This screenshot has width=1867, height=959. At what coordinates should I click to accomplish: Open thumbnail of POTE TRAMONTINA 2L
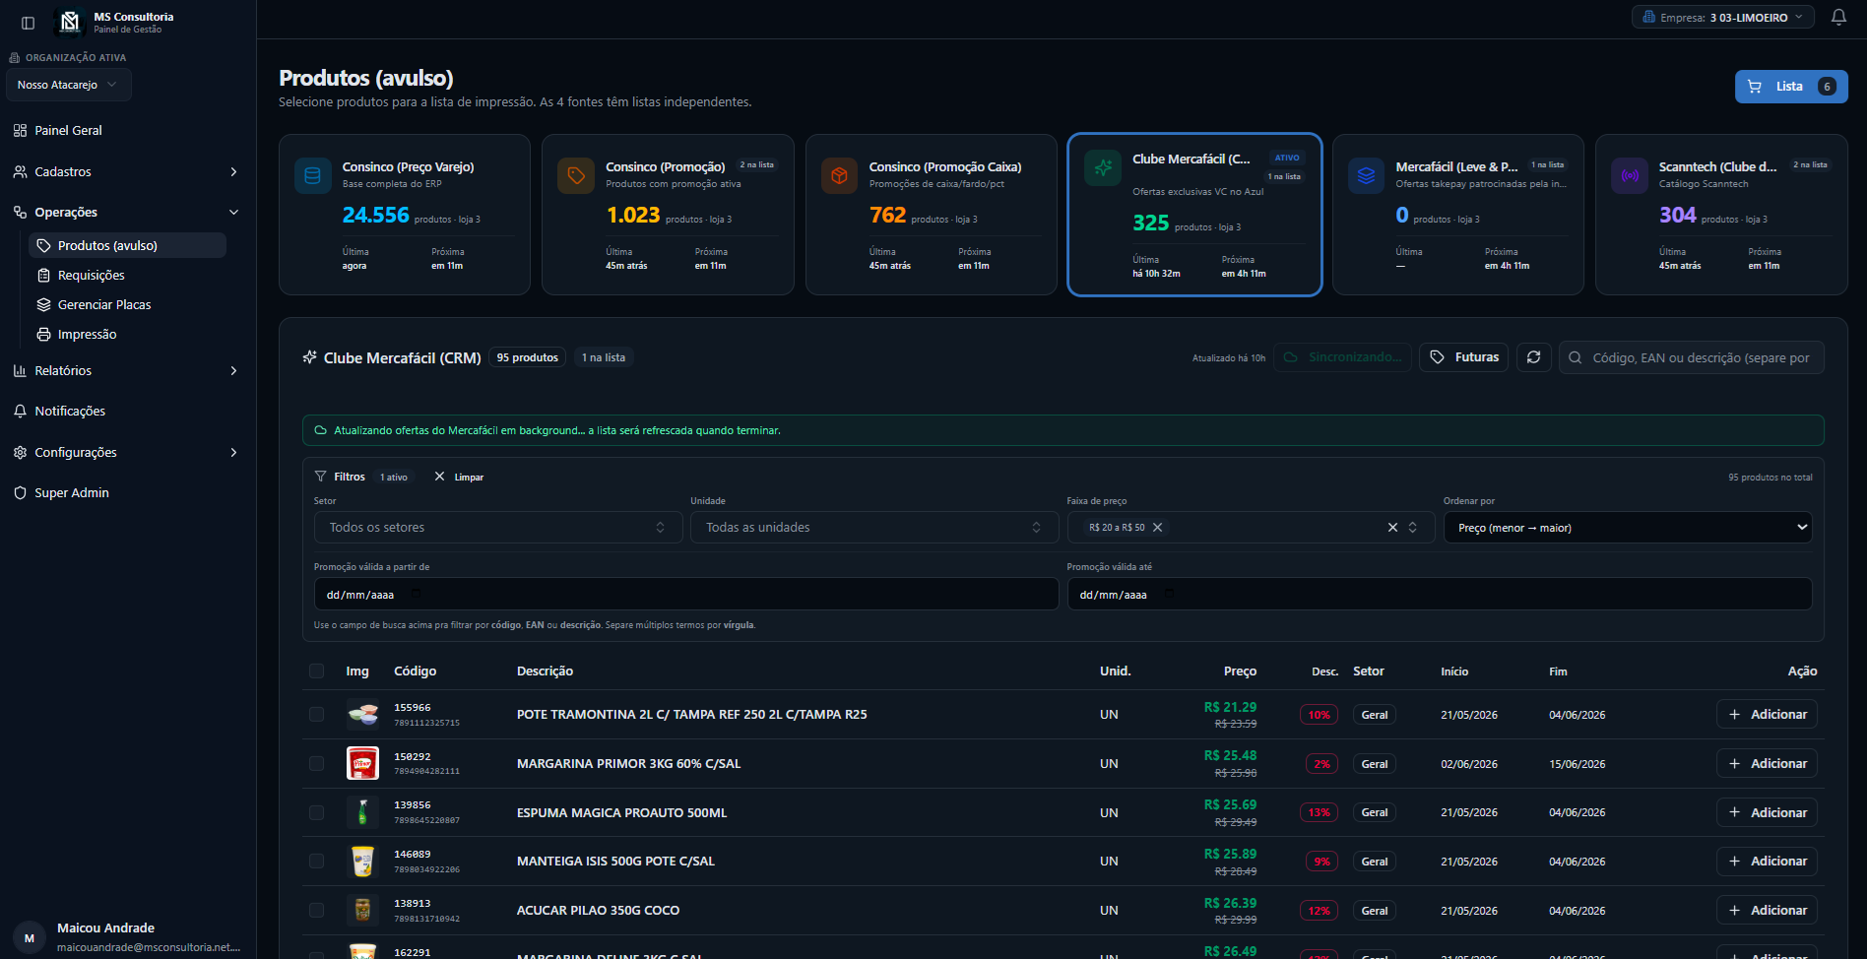point(362,714)
